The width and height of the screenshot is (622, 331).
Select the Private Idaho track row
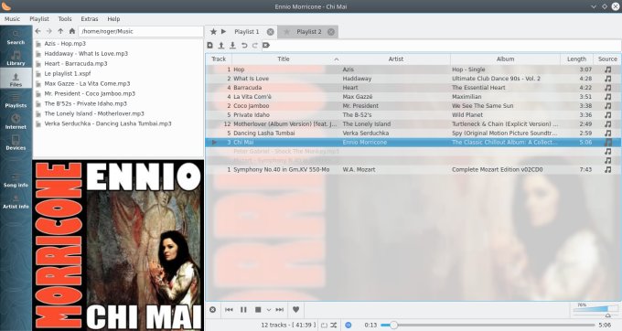tap(413, 115)
